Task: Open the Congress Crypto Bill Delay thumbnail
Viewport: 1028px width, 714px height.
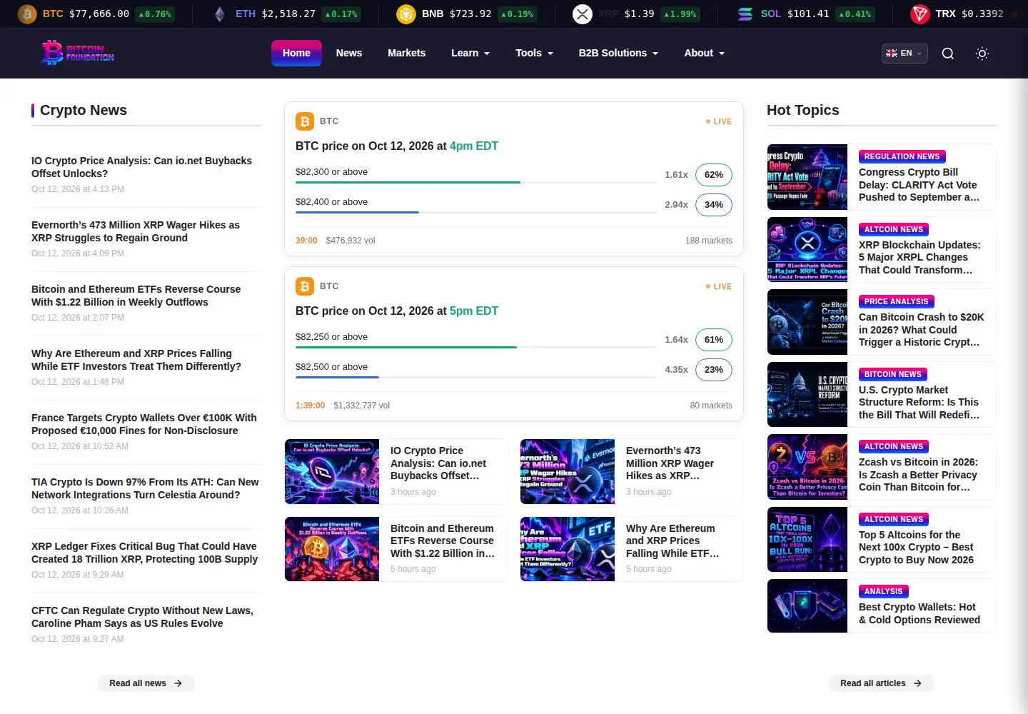Action: 807,177
